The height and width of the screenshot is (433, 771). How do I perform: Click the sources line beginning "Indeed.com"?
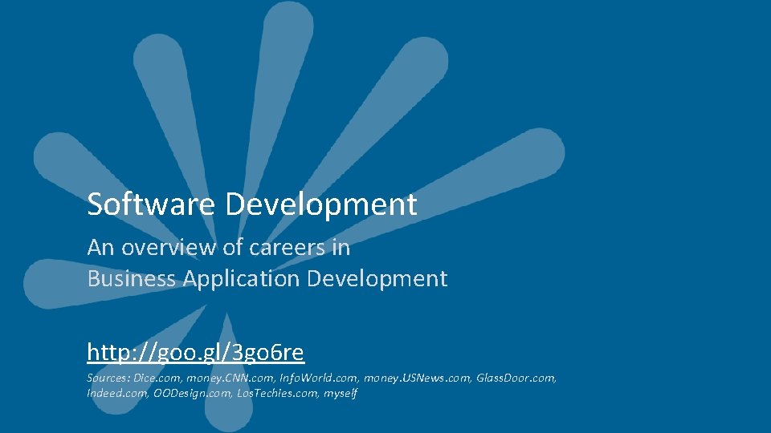(222, 393)
